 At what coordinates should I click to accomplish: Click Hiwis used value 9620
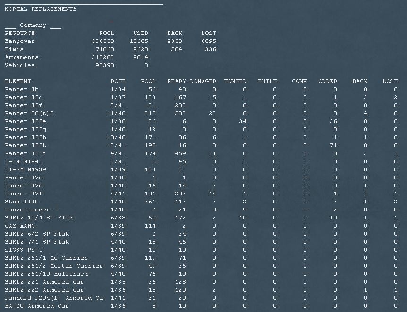tap(141, 49)
